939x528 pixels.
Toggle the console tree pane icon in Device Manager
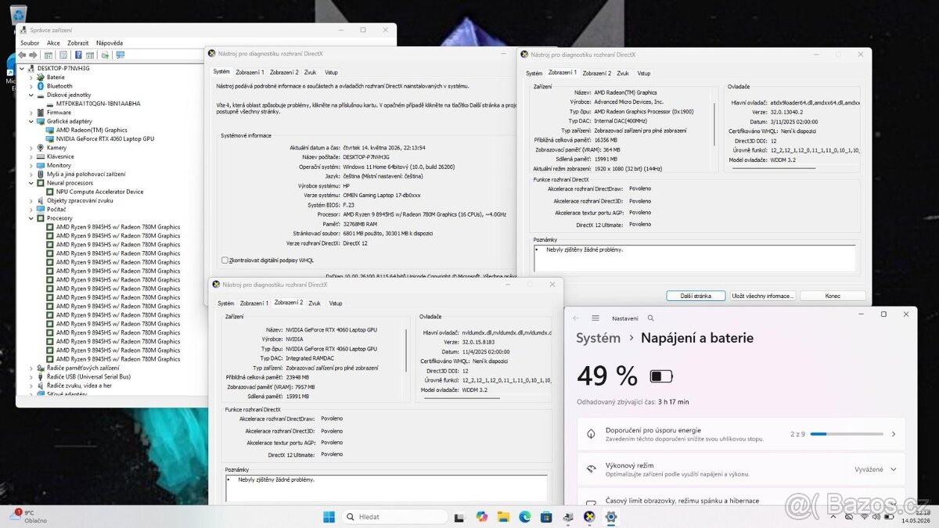pos(49,56)
